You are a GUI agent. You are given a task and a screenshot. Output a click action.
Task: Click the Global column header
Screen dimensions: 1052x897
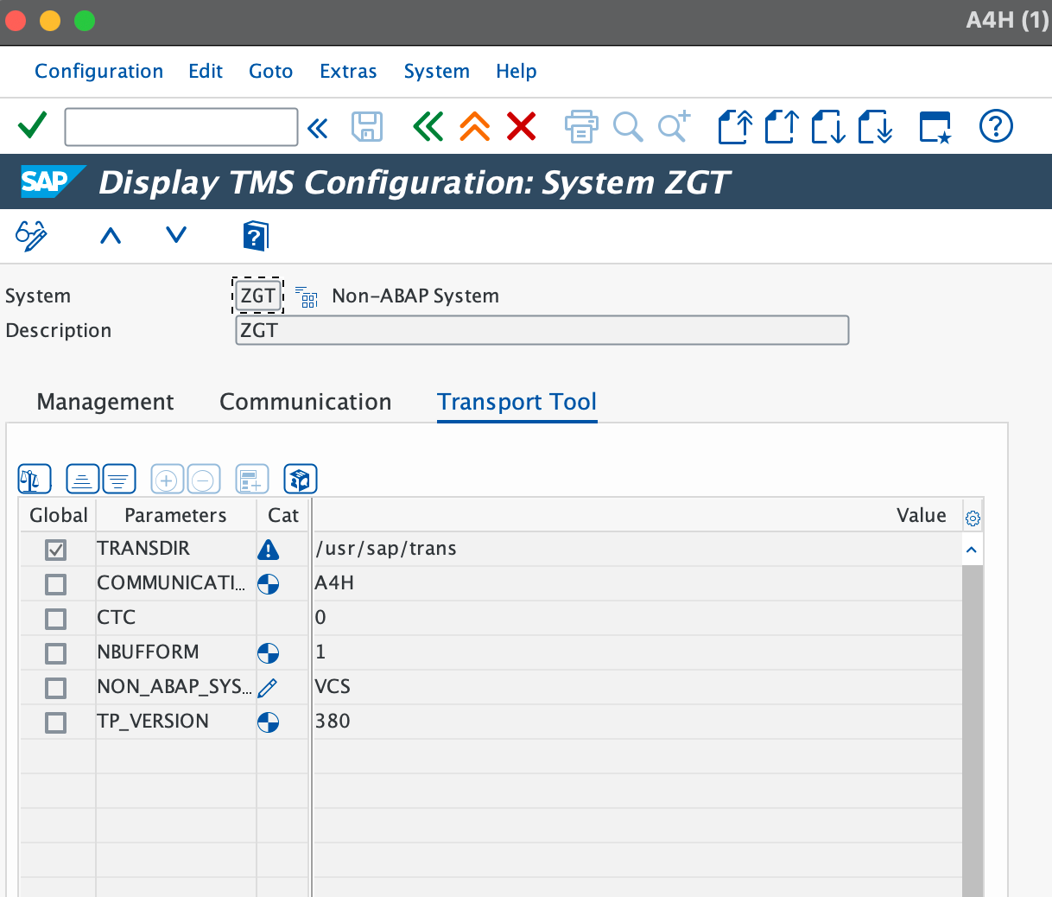pos(58,515)
